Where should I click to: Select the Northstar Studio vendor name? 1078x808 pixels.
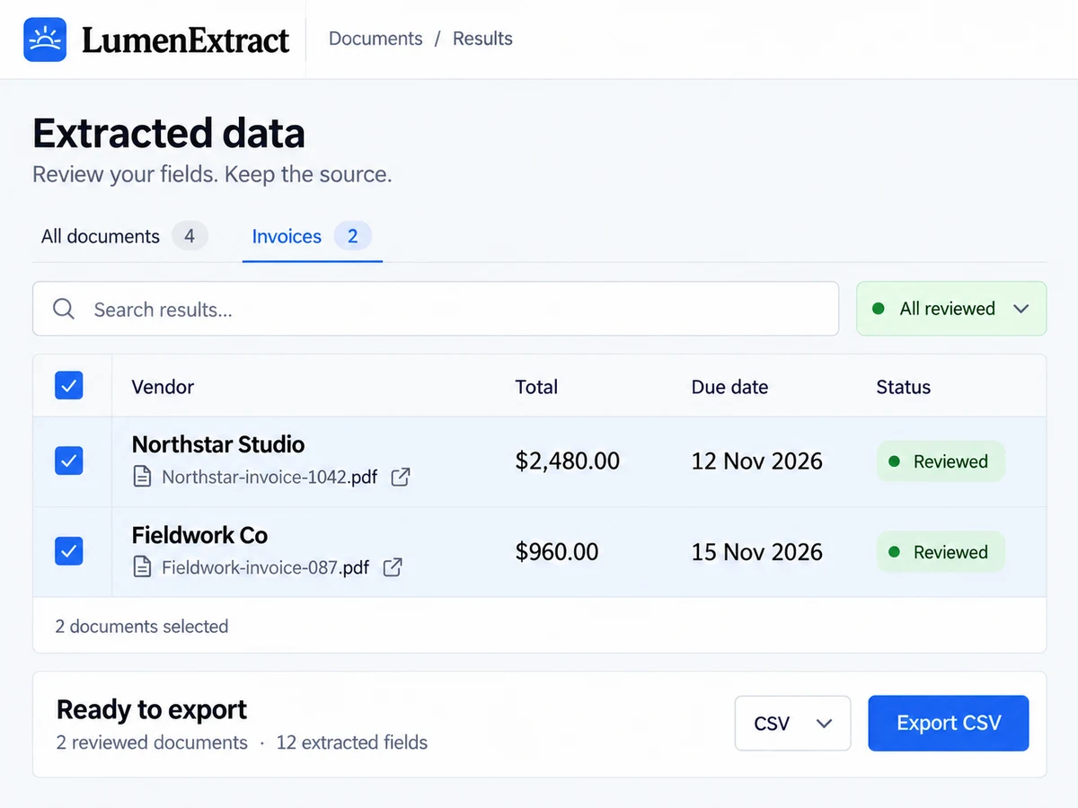(x=218, y=444)
